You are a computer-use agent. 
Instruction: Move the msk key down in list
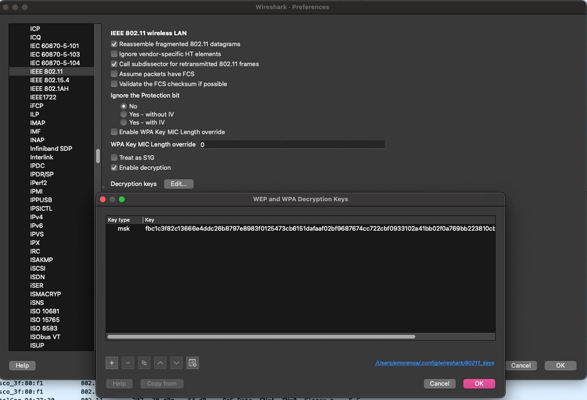point(176,362)
